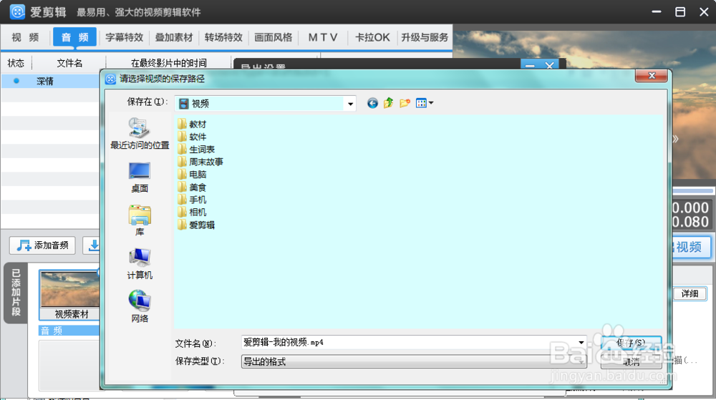The height and width of the screenshot is (400, 716).
Task: Select Network (网络) in places sidebar
Action: pyautogui.click(x=140, y=306)
